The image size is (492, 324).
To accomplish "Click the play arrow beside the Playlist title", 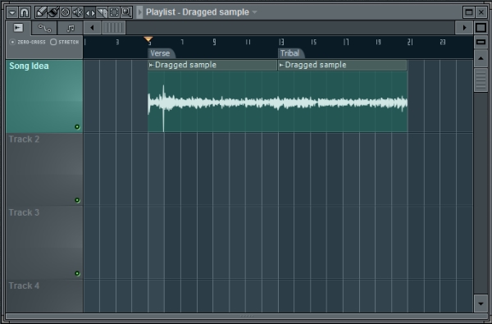I will point(140,12).
